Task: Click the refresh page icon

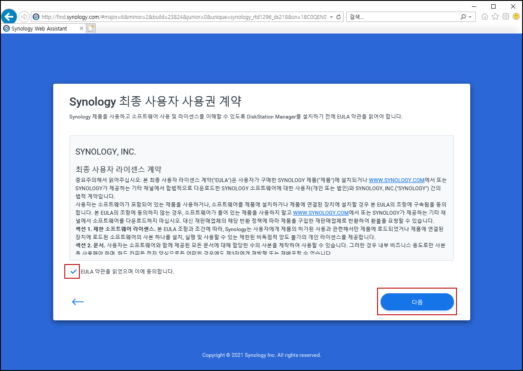Action: click(339, 17)
